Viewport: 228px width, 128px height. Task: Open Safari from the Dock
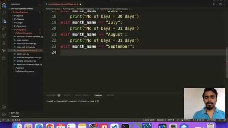39,126
